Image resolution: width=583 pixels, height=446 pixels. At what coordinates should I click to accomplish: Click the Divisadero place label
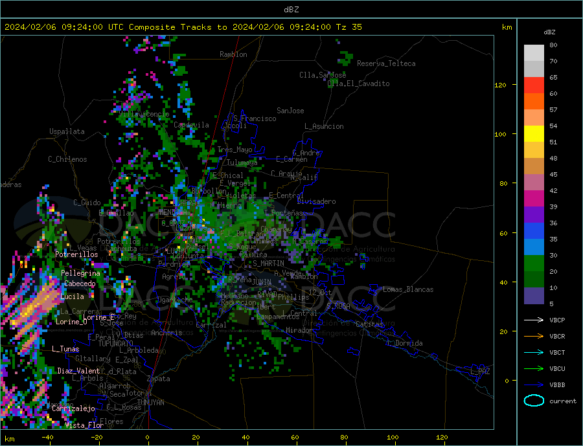316,201
